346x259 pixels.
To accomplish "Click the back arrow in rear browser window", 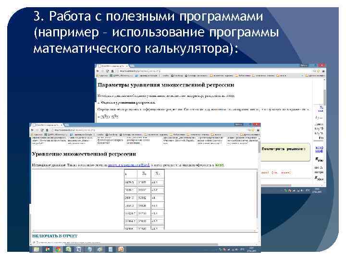I will click(98, 71).
